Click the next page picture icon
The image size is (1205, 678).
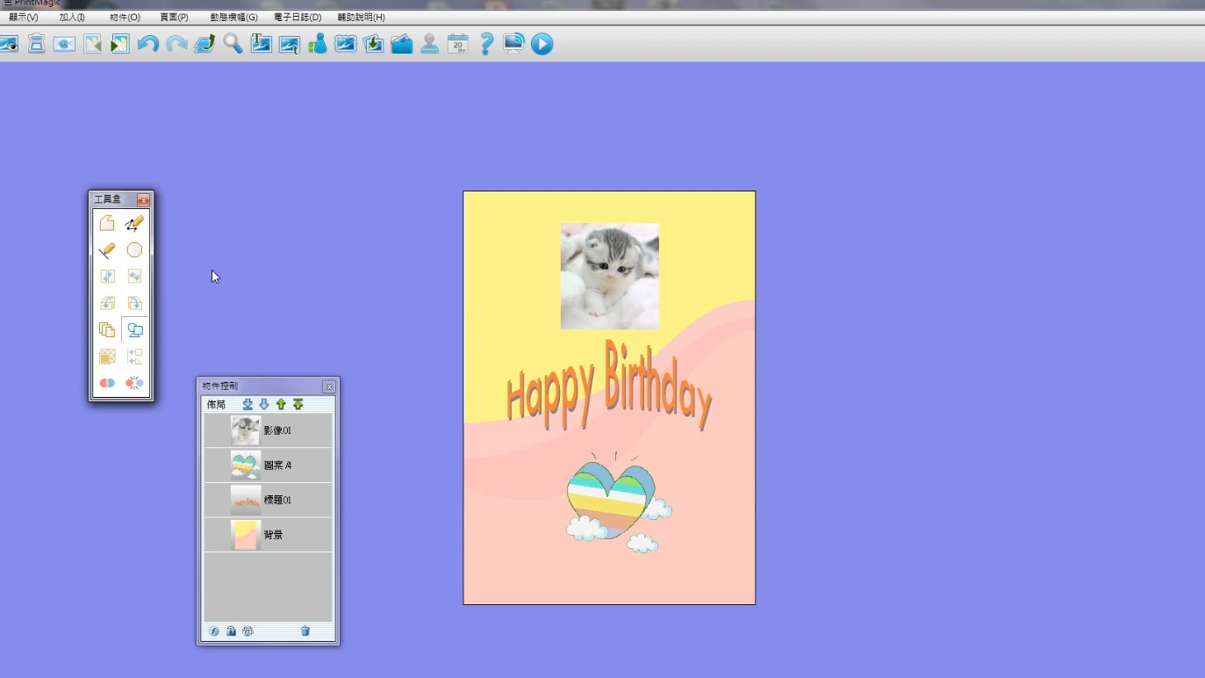[120, 44]
